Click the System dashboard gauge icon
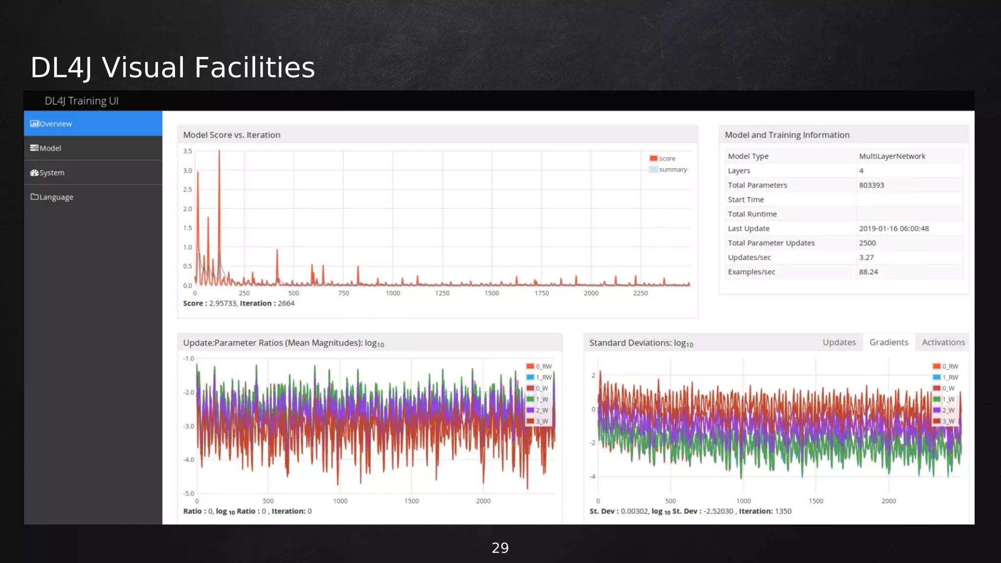Image resolution: width=1001 pixels, height=563 pixels. click(x=34, y=173)
